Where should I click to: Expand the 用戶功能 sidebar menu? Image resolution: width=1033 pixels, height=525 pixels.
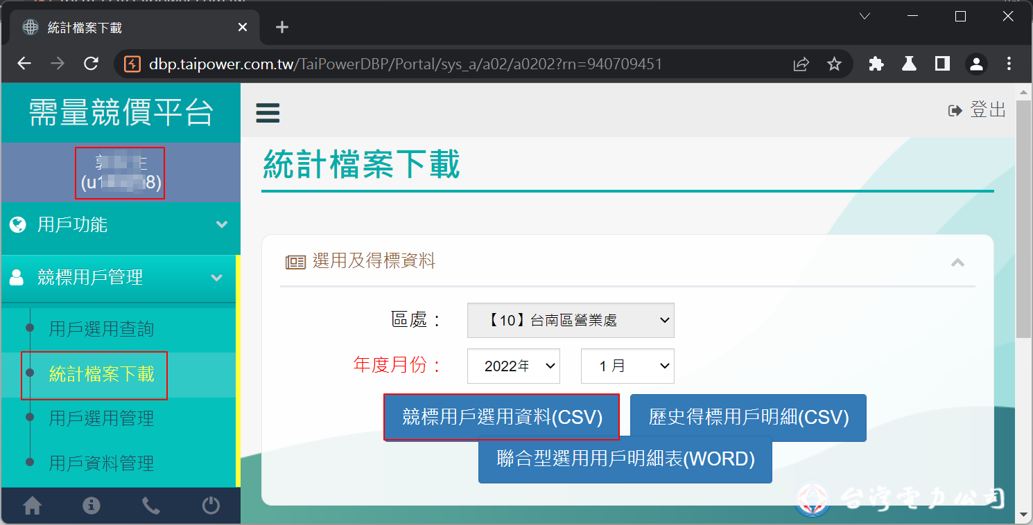[x=121, y=225]
